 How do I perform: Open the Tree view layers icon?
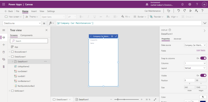tap(4, 38)
